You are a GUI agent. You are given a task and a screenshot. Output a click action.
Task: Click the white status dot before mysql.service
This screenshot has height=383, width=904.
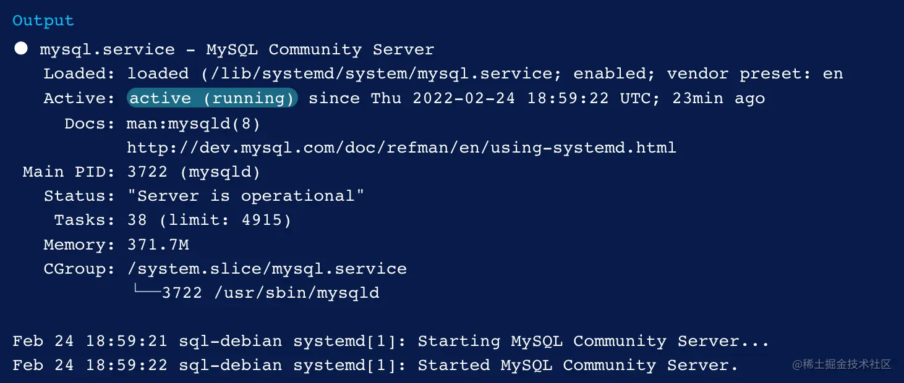(x=21, y=49)
